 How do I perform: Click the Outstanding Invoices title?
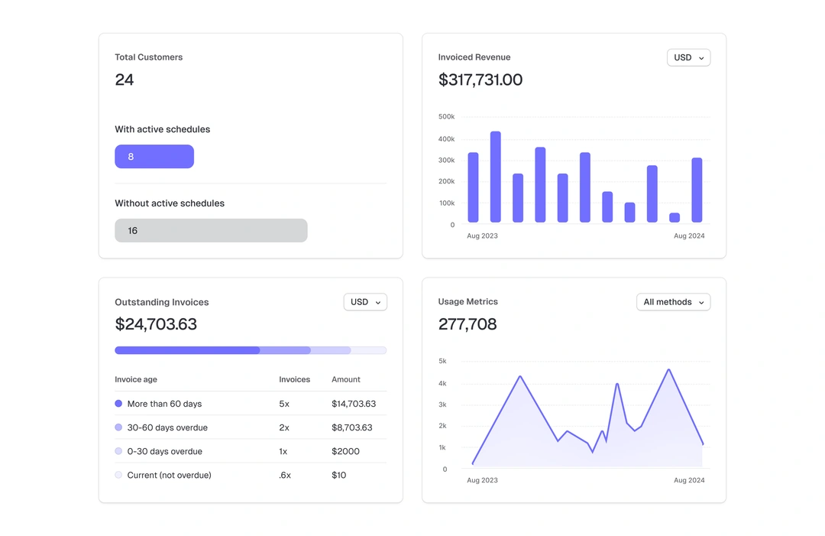coord(161,302)
